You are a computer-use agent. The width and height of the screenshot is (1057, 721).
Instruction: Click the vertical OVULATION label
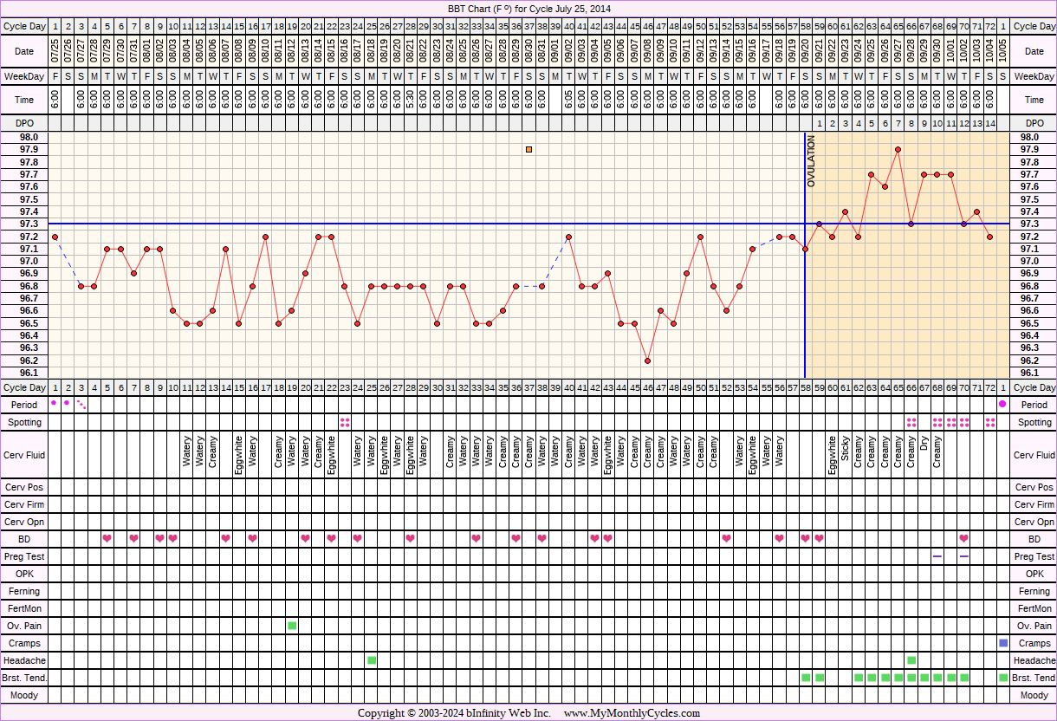[812, 162]
